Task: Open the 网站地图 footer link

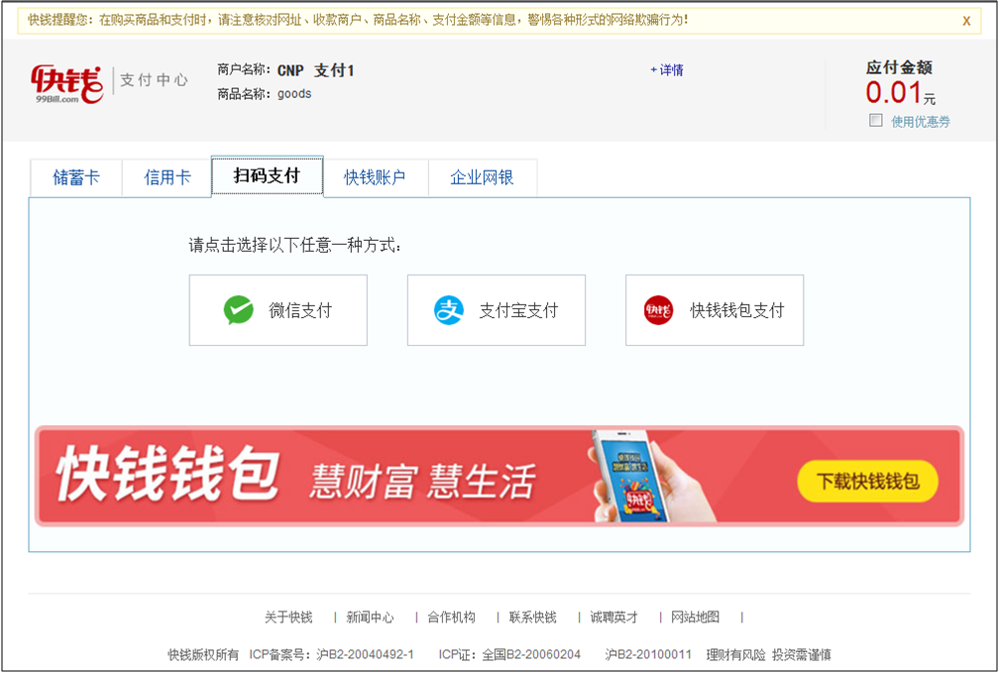Action: 695,617
